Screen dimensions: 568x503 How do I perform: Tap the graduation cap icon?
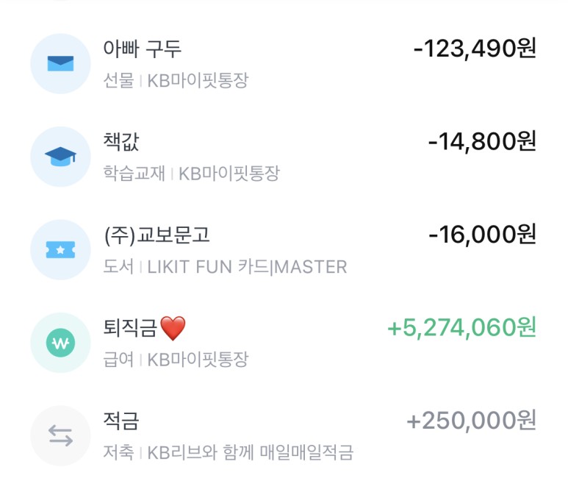[60, 156]
